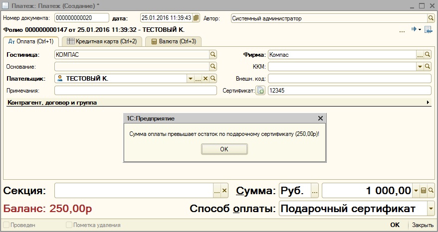Open magnifier in ККМ field
This screenshot has width=438, height=232.
428,67
